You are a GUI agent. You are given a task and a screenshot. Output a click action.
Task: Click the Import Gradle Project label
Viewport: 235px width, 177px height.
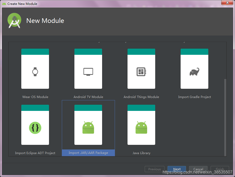coord(194,97)
